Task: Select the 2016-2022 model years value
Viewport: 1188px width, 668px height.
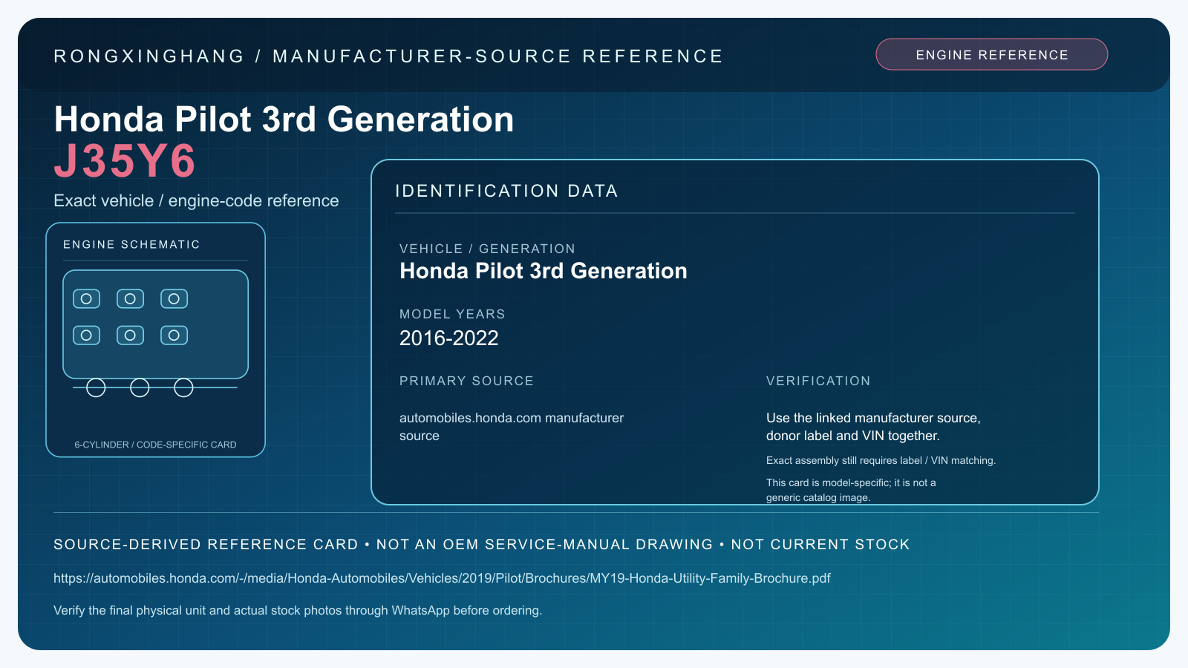Action: tap(448, 338)
